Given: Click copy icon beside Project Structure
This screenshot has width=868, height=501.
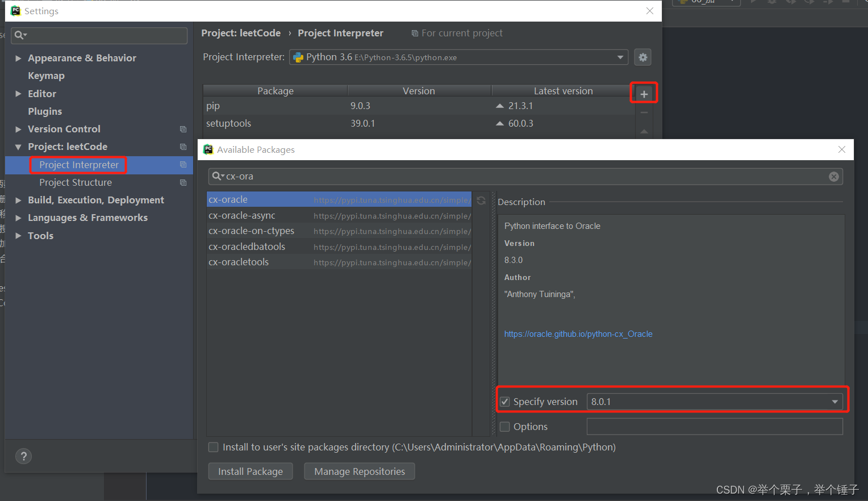Looking at the screenshot, I should click(x=183, y=183).
